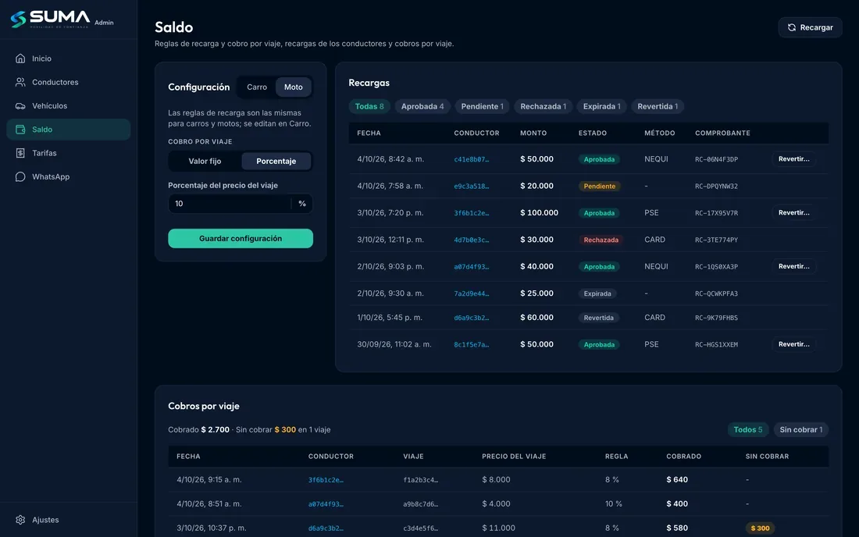Image resolution: width=859 pixels, height=537 pixels.
Task: Open Vehículos via its car icon
Action: (20, 105)
